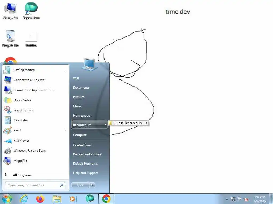Expand Getting Started jump list arrow

tap(65, 70)
